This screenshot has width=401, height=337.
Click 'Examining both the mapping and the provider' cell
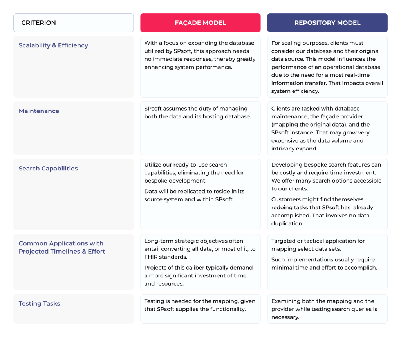click(324, 309)
